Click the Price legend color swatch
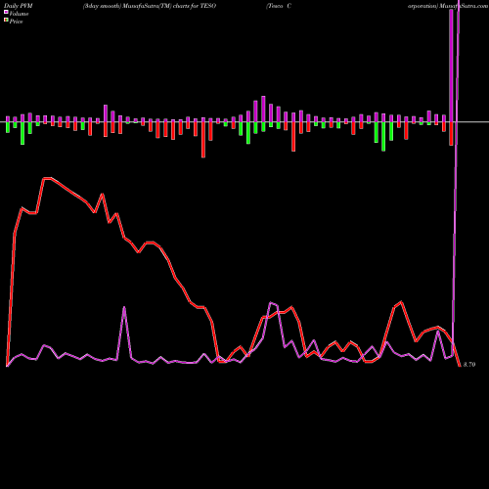 coord(6,21)
